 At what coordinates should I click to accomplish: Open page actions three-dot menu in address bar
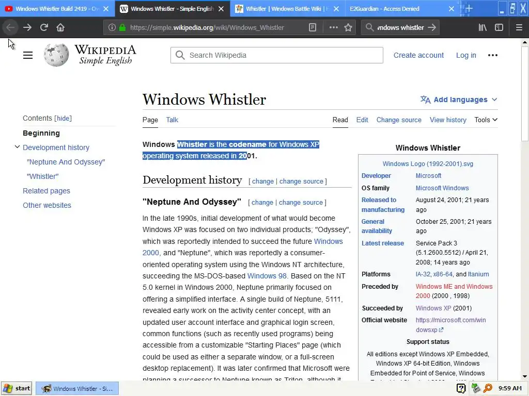click(x=333, y=28)
